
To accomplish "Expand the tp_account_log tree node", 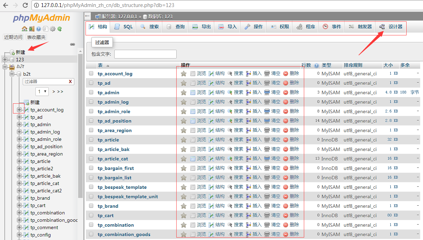I will pos(19,109).
